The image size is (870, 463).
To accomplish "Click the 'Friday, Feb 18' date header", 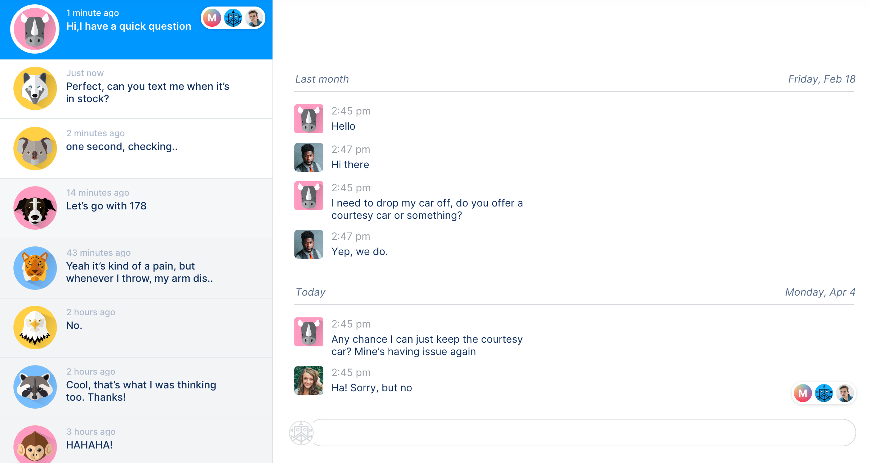I will [821, 79].
